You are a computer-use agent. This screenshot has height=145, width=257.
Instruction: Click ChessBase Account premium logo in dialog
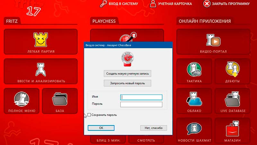coord(128,59)
